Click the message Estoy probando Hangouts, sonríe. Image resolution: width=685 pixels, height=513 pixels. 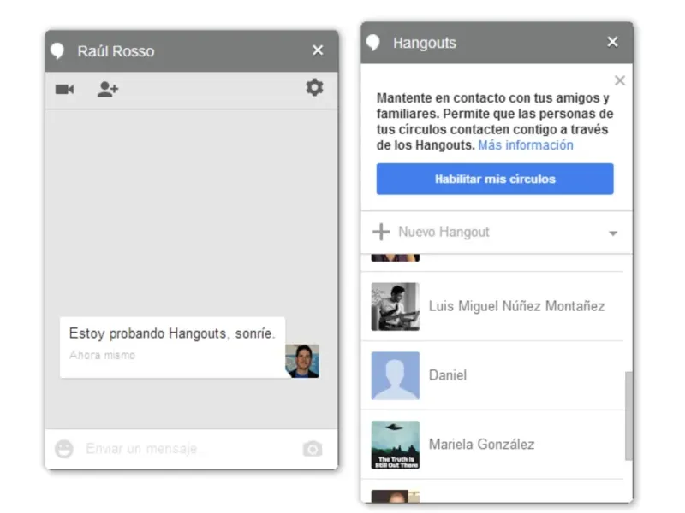[x=172, y=333]
